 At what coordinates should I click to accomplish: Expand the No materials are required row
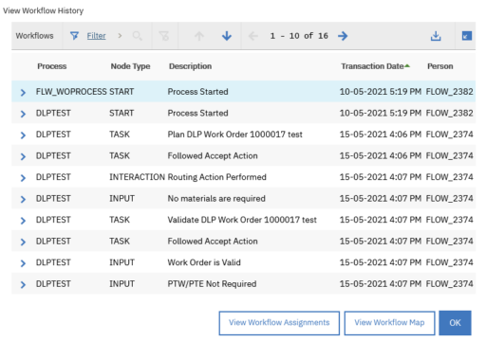pos(23,199)
